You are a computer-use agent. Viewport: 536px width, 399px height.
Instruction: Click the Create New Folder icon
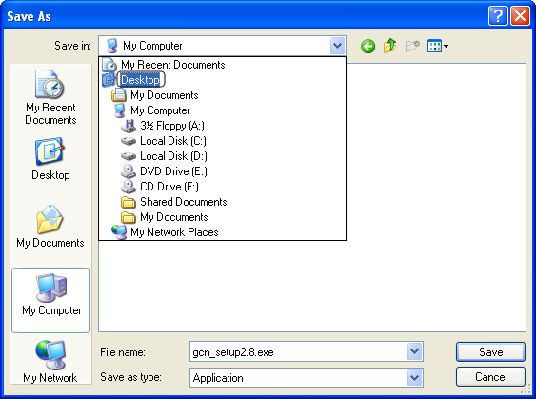click(x=412, y=46)
